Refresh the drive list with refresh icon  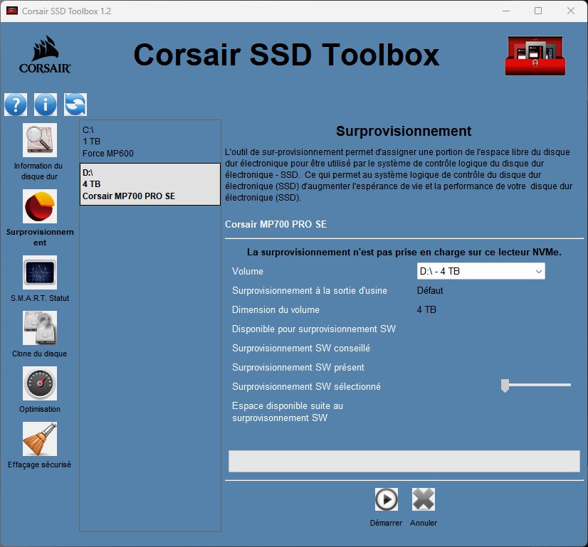click(75, 105)
